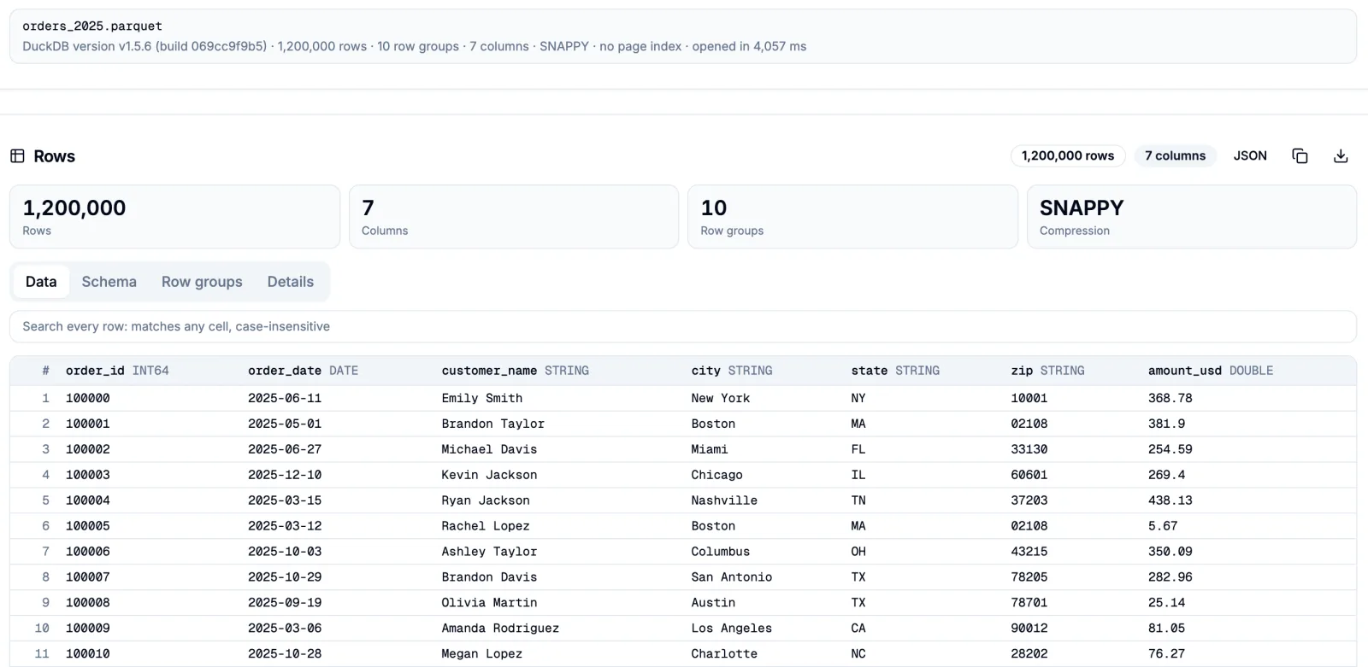Click the JSON button
This screenshot has width=1368, height=667.
(x=1250, y=155)
